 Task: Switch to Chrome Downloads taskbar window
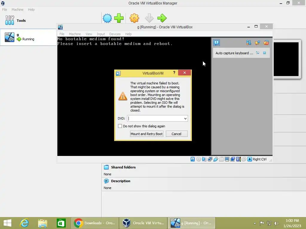point(95,223)
